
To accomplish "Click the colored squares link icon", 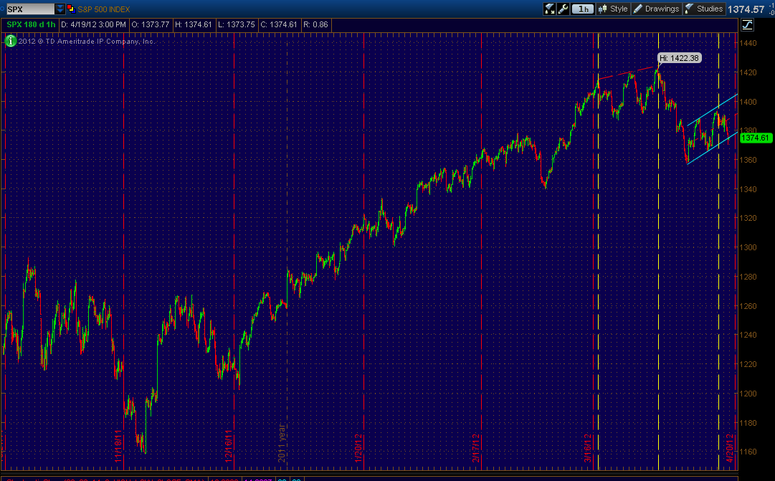I will (71, 9).
